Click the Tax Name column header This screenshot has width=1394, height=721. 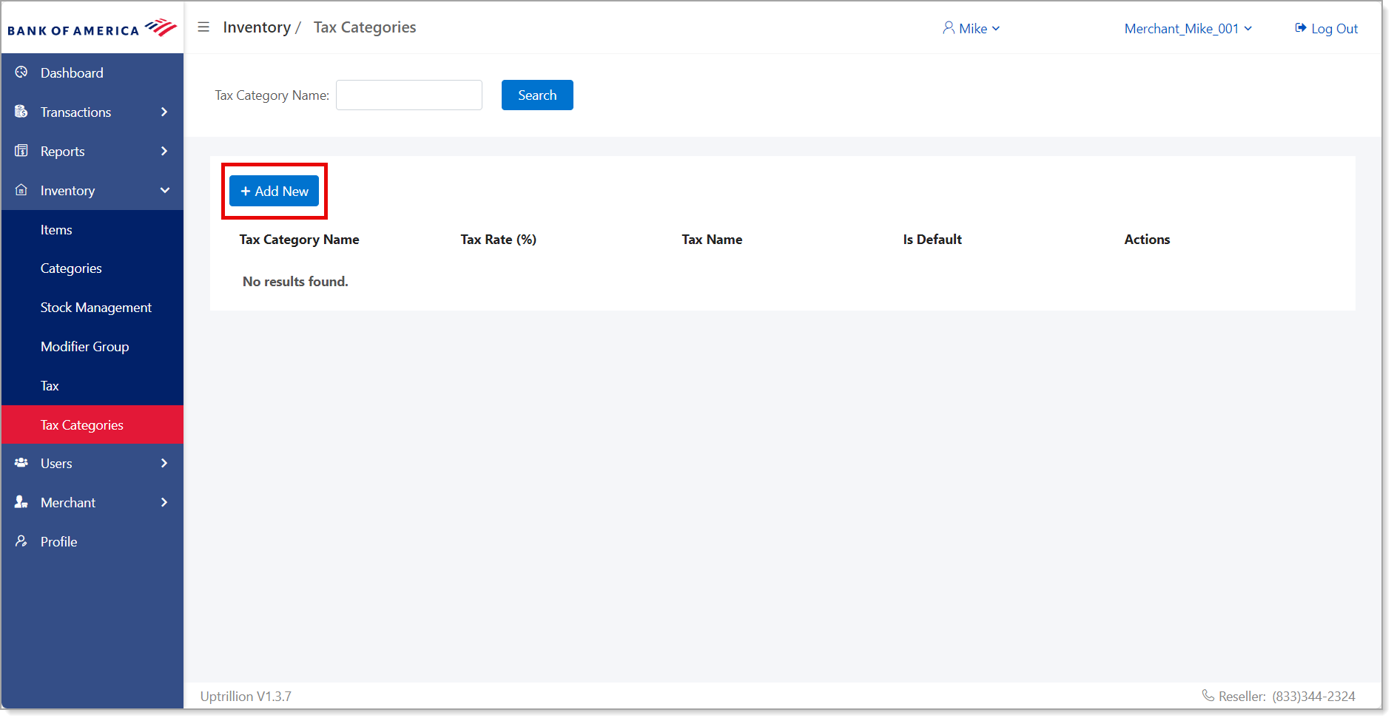coord(712,240)
